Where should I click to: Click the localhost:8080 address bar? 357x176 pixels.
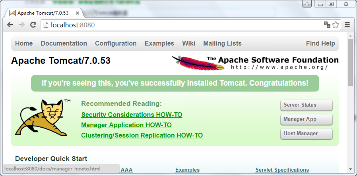click(182, 25)
